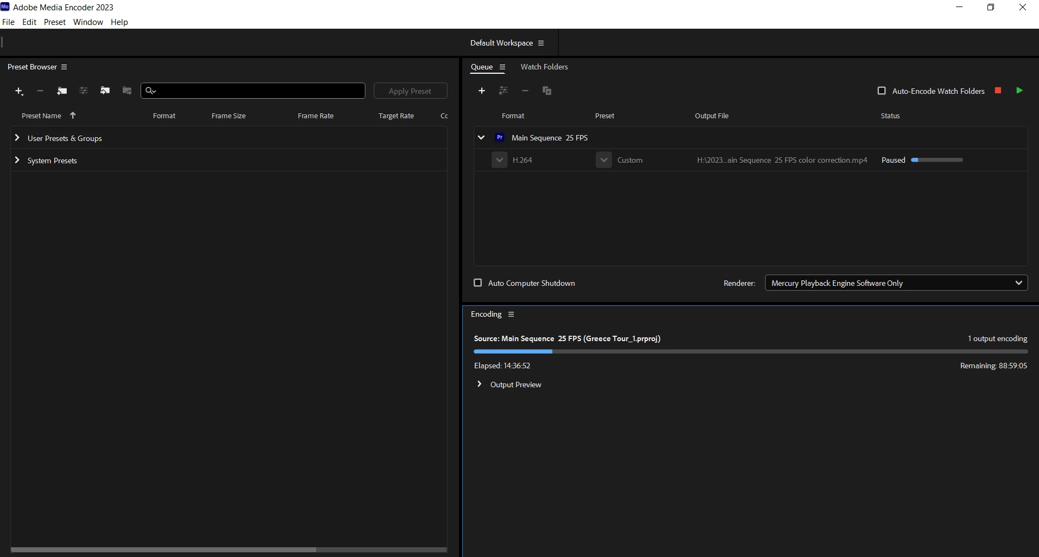
Task: Click Preset Name sort arrow
Action: coord(73,116)
